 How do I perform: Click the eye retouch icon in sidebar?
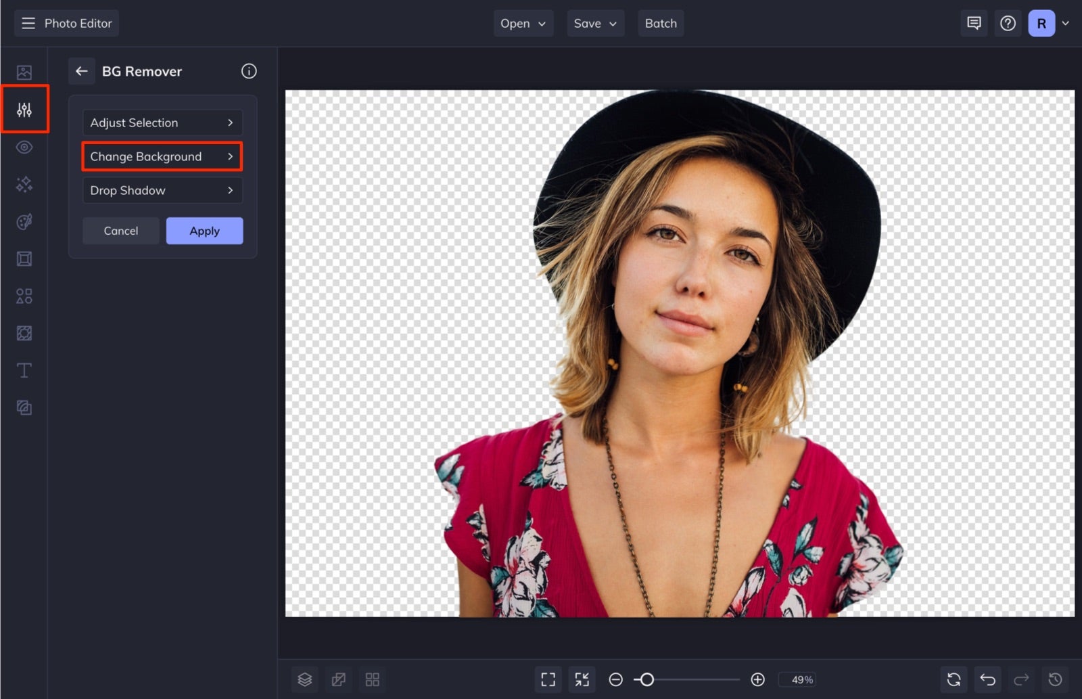[x=24, y=147]
